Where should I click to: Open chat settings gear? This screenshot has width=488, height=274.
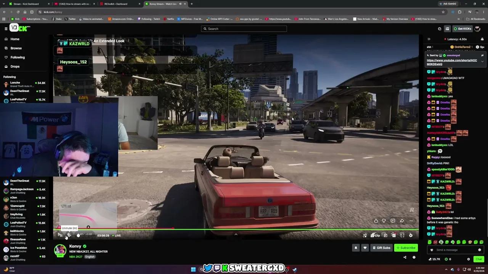(x=469, y=259)
